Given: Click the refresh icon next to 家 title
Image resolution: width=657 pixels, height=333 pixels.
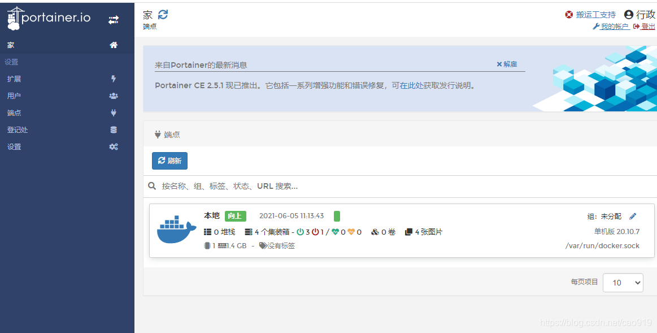Looking at the screenshot, I should [x=163, y=15].
